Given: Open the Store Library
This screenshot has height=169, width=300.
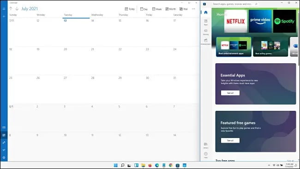Looking at the screenshot, I should (x=206, y=145).
